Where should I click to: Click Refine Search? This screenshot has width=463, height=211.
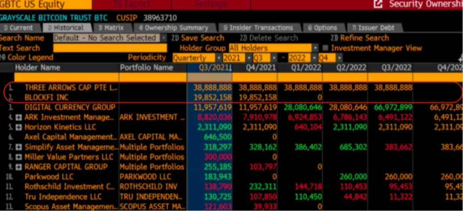[x=360, y=38]
